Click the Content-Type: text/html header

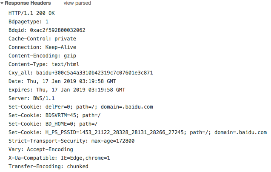click(44, 64)
